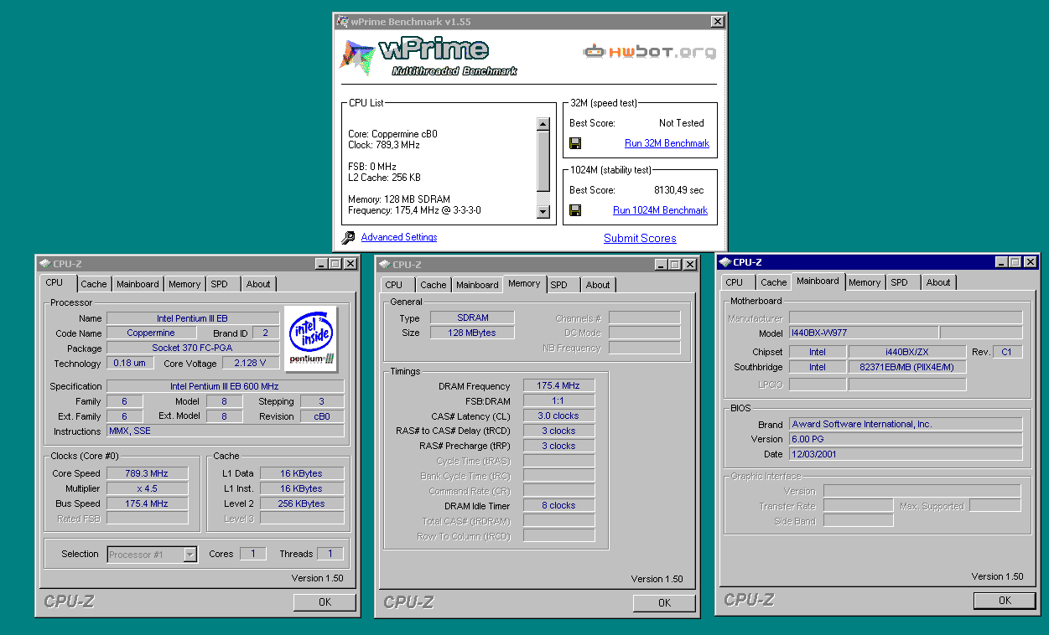This screenshot has height=635, width=1049.
Task: Close the CPU-Z Memory tab window
Action: pyautogui.click(x=689, y=265)
